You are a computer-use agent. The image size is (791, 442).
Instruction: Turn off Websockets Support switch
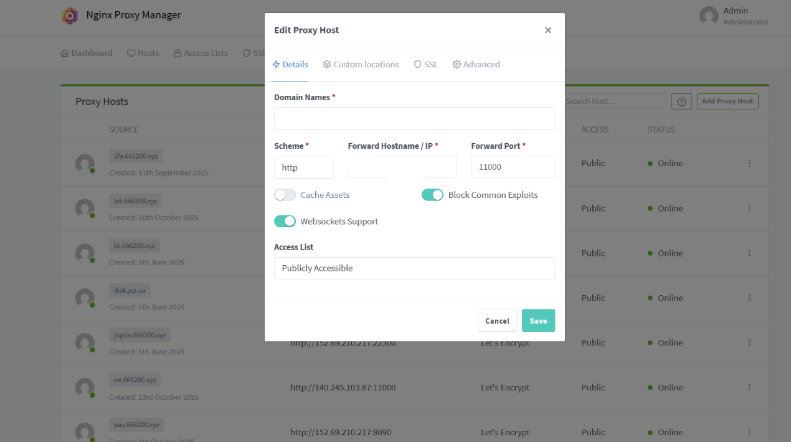[285, 221]
